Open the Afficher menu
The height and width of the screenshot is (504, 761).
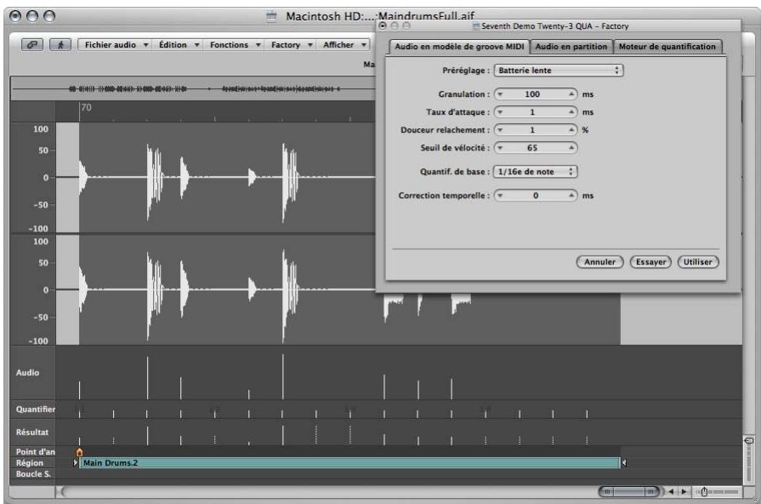coord(344,45)
